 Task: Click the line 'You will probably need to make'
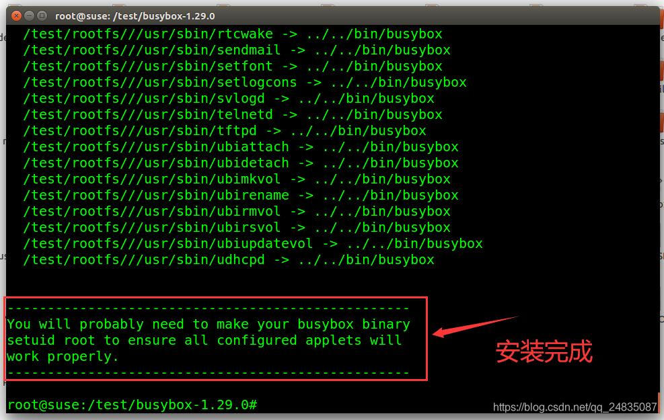point(209,325)
